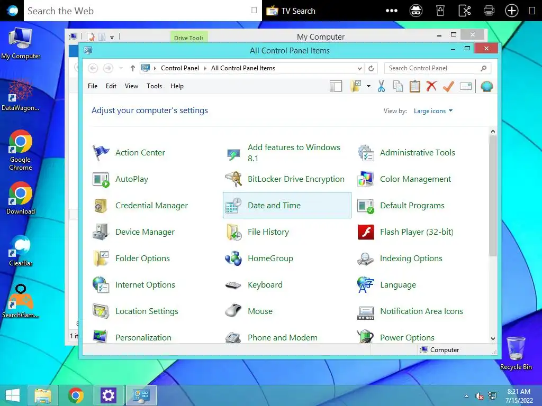The width and height of the screenshot is (542, 406).
Task: Click the Copy toolbar icon
Action: pyautogui.click(x=398, y=86)
